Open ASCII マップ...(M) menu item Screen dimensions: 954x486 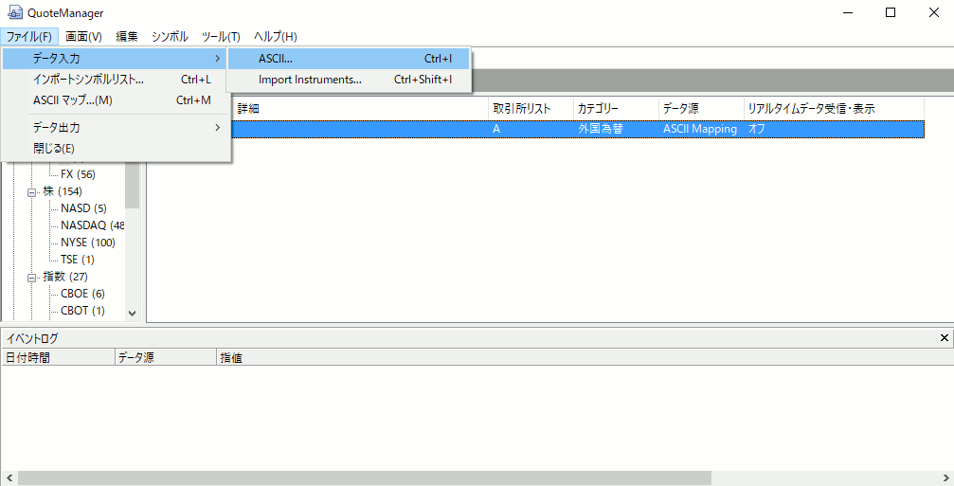[72, 100]
